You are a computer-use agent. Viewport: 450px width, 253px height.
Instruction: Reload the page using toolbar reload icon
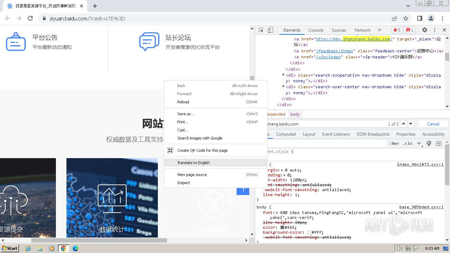tap(30, 18)
